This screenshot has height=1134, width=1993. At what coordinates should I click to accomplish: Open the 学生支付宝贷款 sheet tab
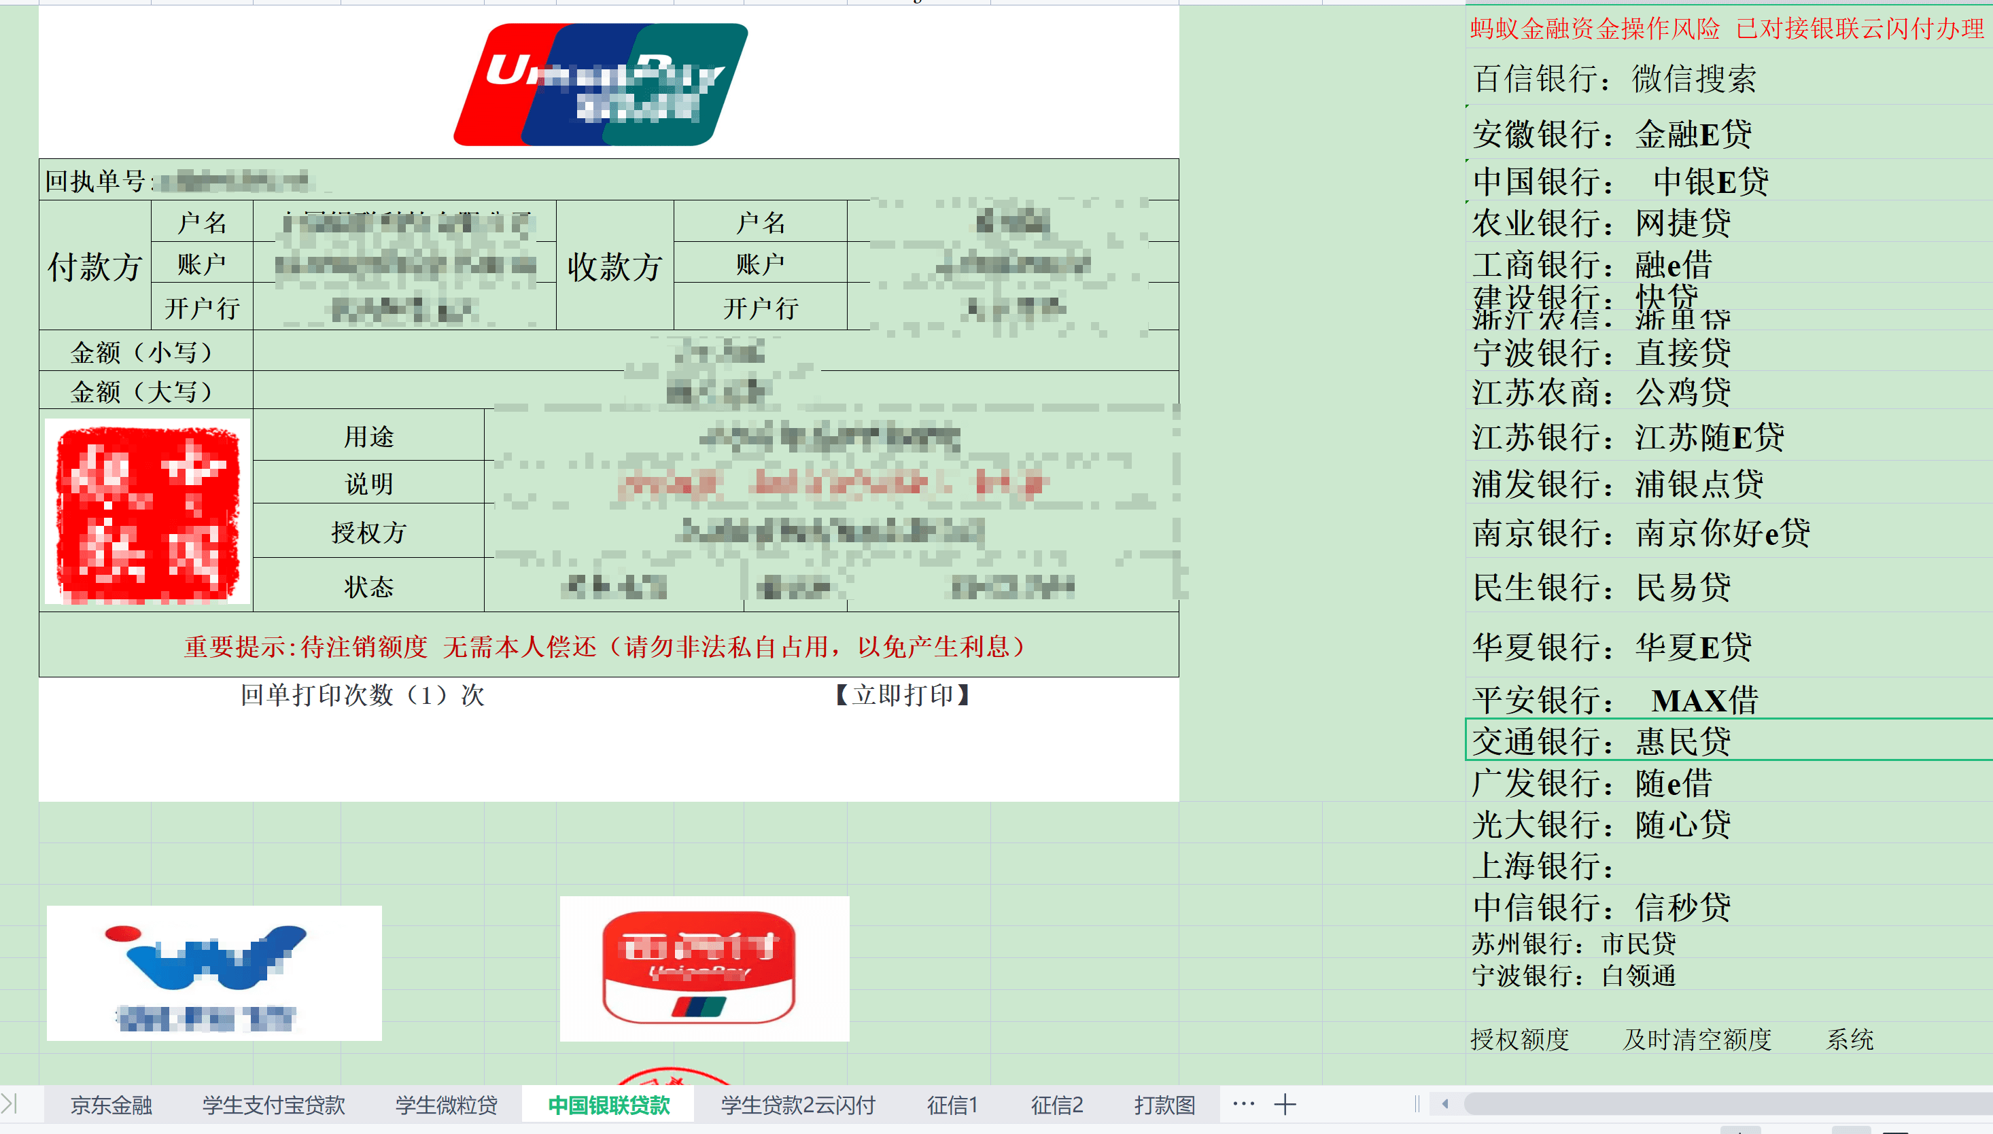coord(273,1105)
